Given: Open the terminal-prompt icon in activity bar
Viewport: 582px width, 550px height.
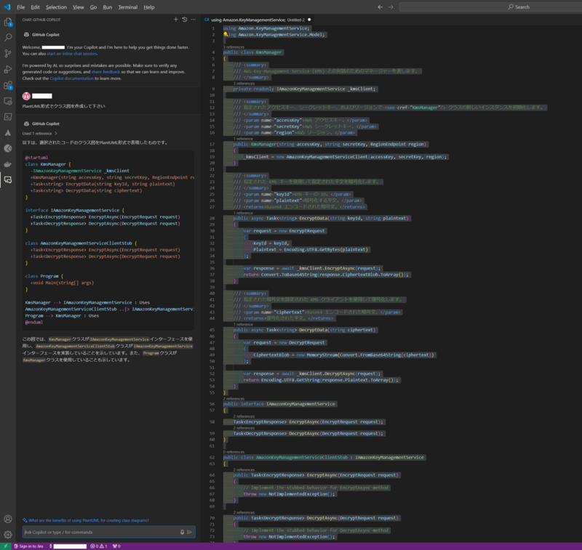Looking at the screenshot, I should 8,117.
